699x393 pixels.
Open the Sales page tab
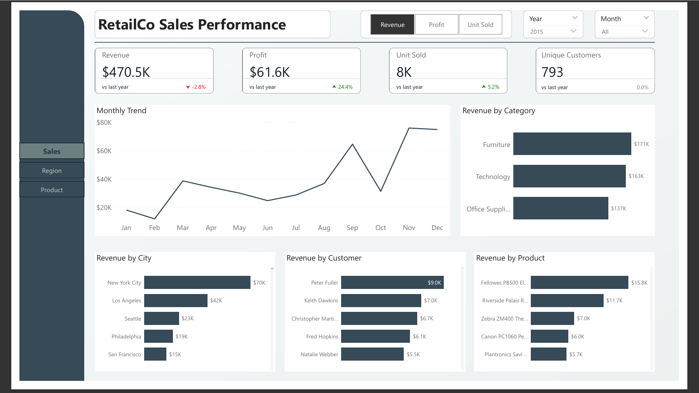point(52,151)
